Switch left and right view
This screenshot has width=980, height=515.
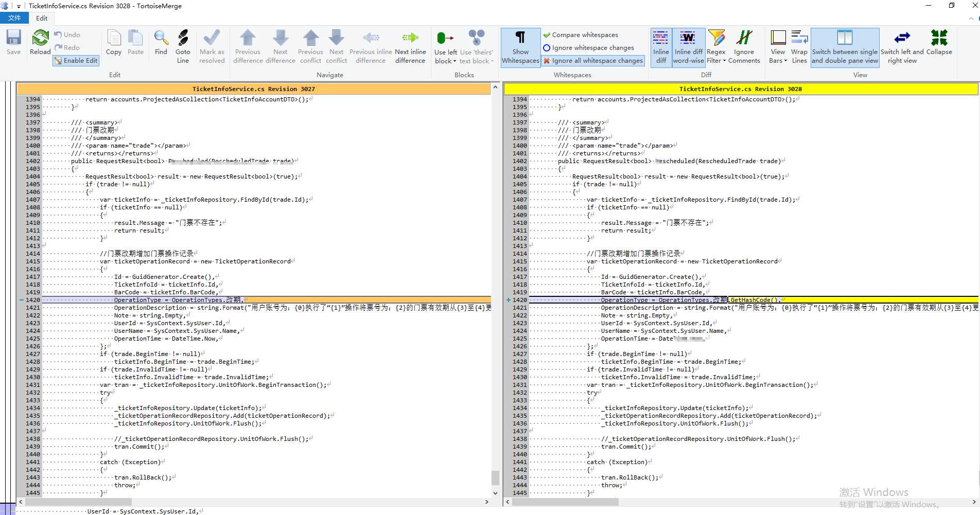pyautogui.click(x=902, y=47)
